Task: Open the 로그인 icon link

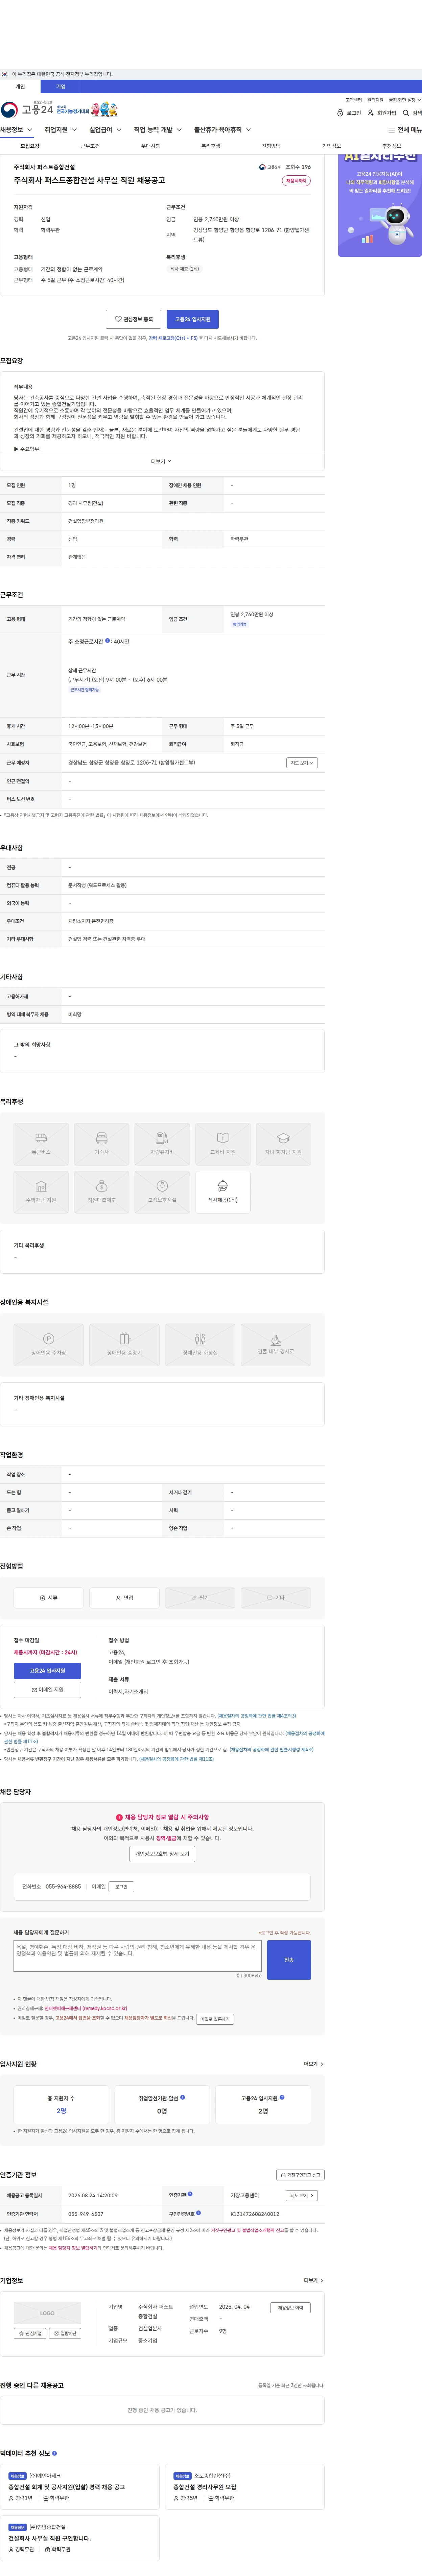Action: click(349, 113)
